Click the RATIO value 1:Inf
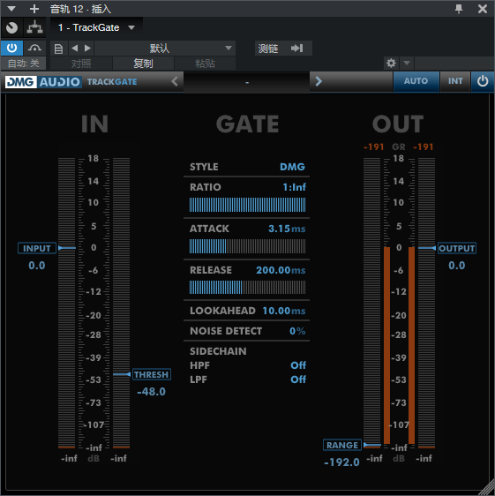 pos(295,187)
